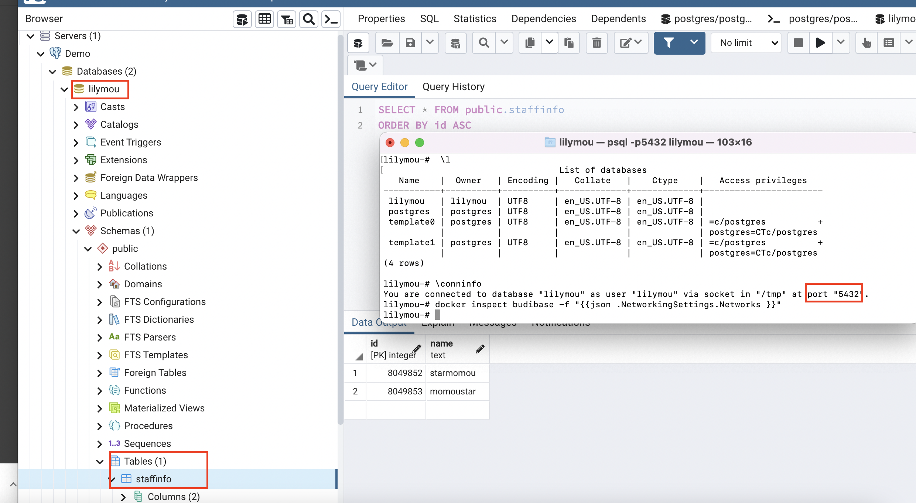The height and width of the screenshot is (503, 916).
Task: Launch the PSQL Tool terminal icon
Action: pos(331,19)
